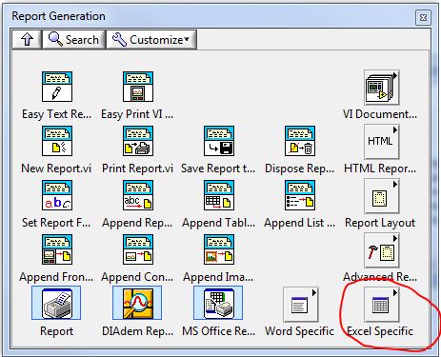Screen dimensions: 441x357
Task: Select the DIAdem Report Express VI
Action: coord(137,303)
